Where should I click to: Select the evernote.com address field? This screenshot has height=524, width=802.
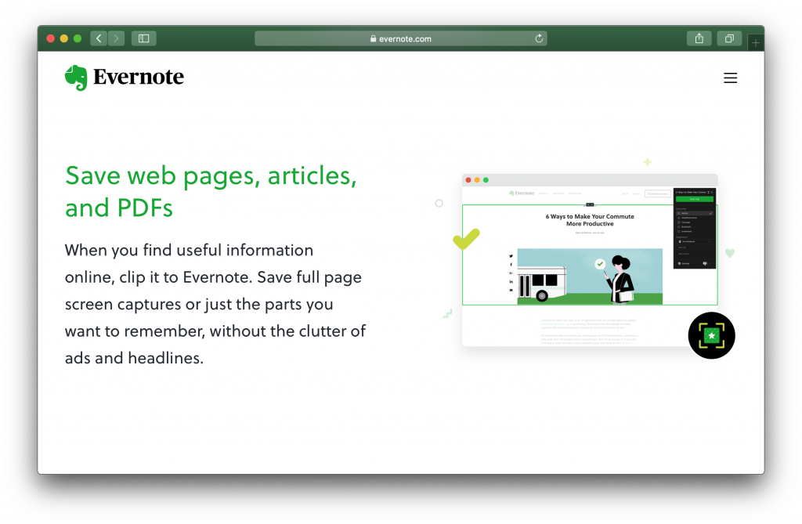coord(401,38)
